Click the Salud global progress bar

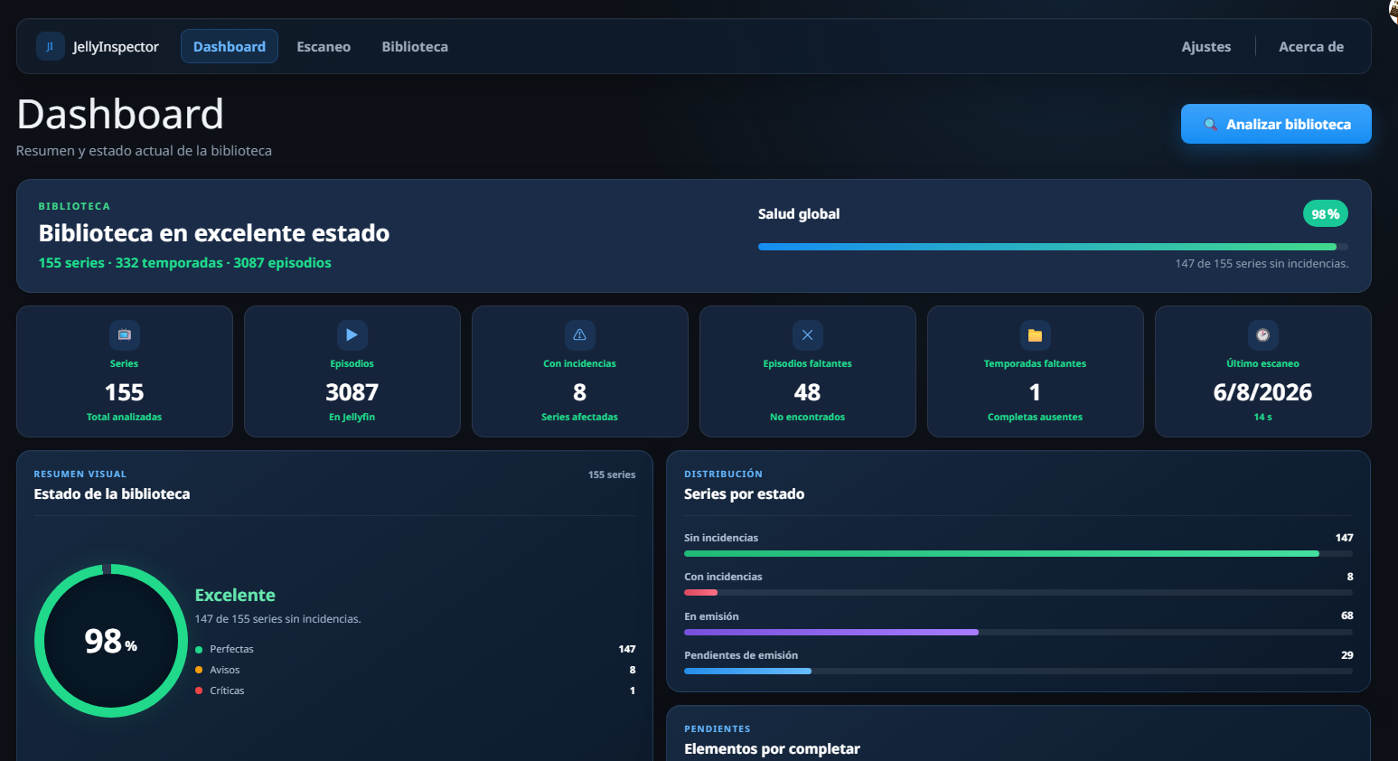[1053, 247]
